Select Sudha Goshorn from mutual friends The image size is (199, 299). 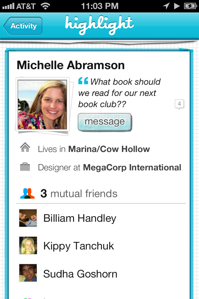[x=80, y=274]
